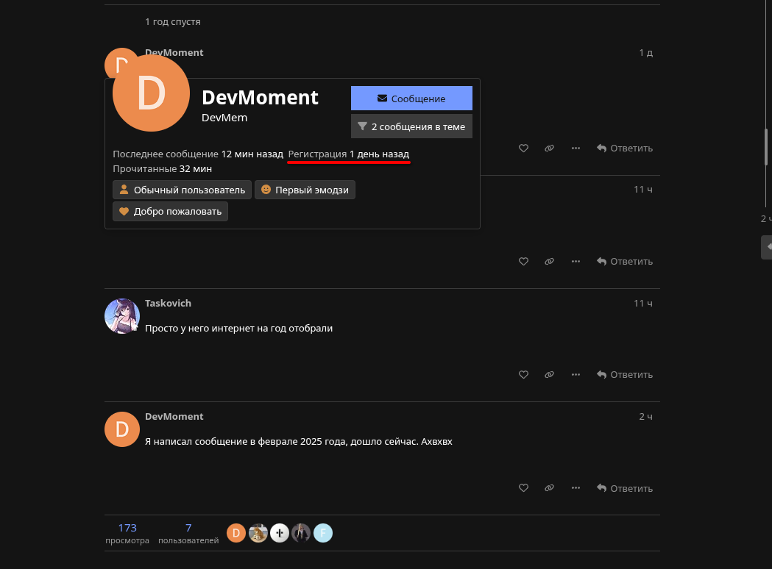Like DevMoment's post about February 2025
The image size is (772, 569).
click(x=523, y=488)
